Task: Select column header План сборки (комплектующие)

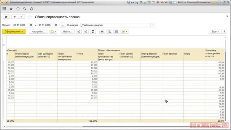Action: coord(25,56)
